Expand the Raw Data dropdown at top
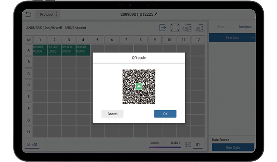 click(232, 38)
